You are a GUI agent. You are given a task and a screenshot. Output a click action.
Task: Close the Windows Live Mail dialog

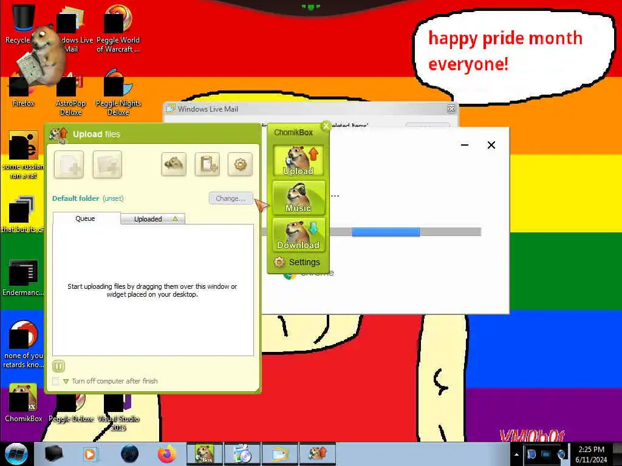(x=451, y=109)
